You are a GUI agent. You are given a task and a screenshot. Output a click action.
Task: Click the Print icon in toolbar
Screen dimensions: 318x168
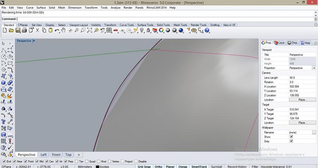coord(25,30)
